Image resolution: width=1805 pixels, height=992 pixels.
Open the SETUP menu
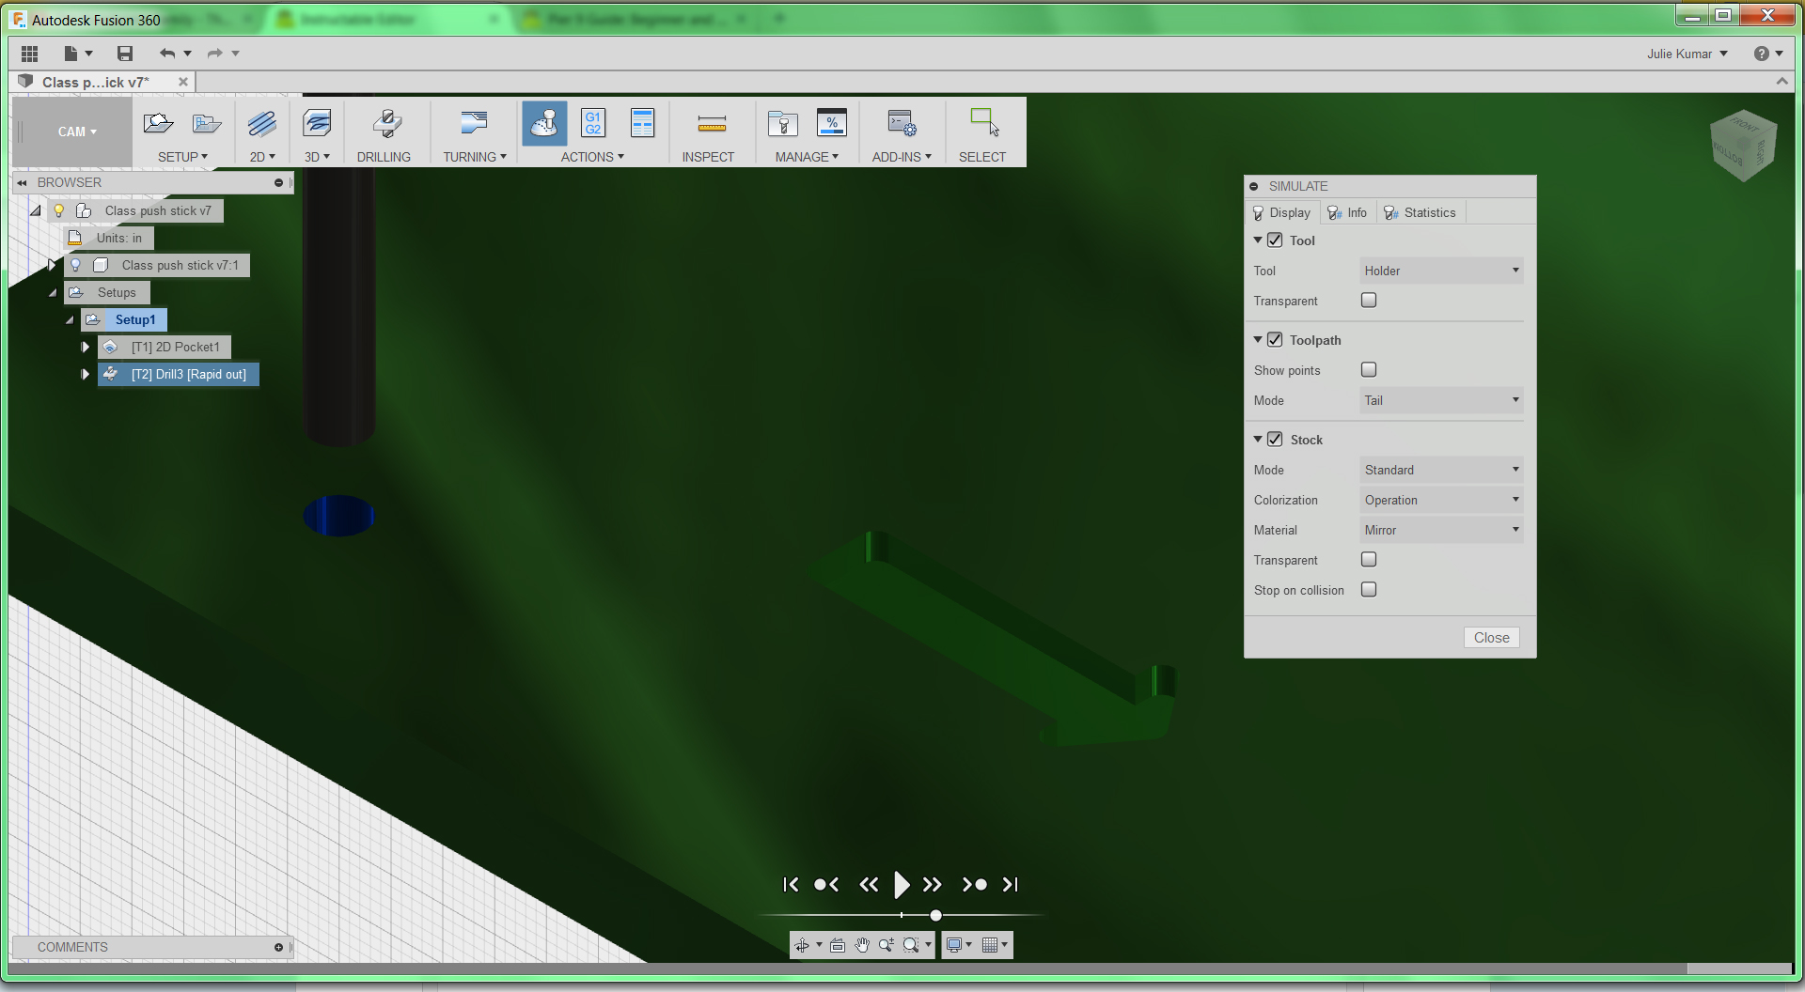(x=182, y=157)
